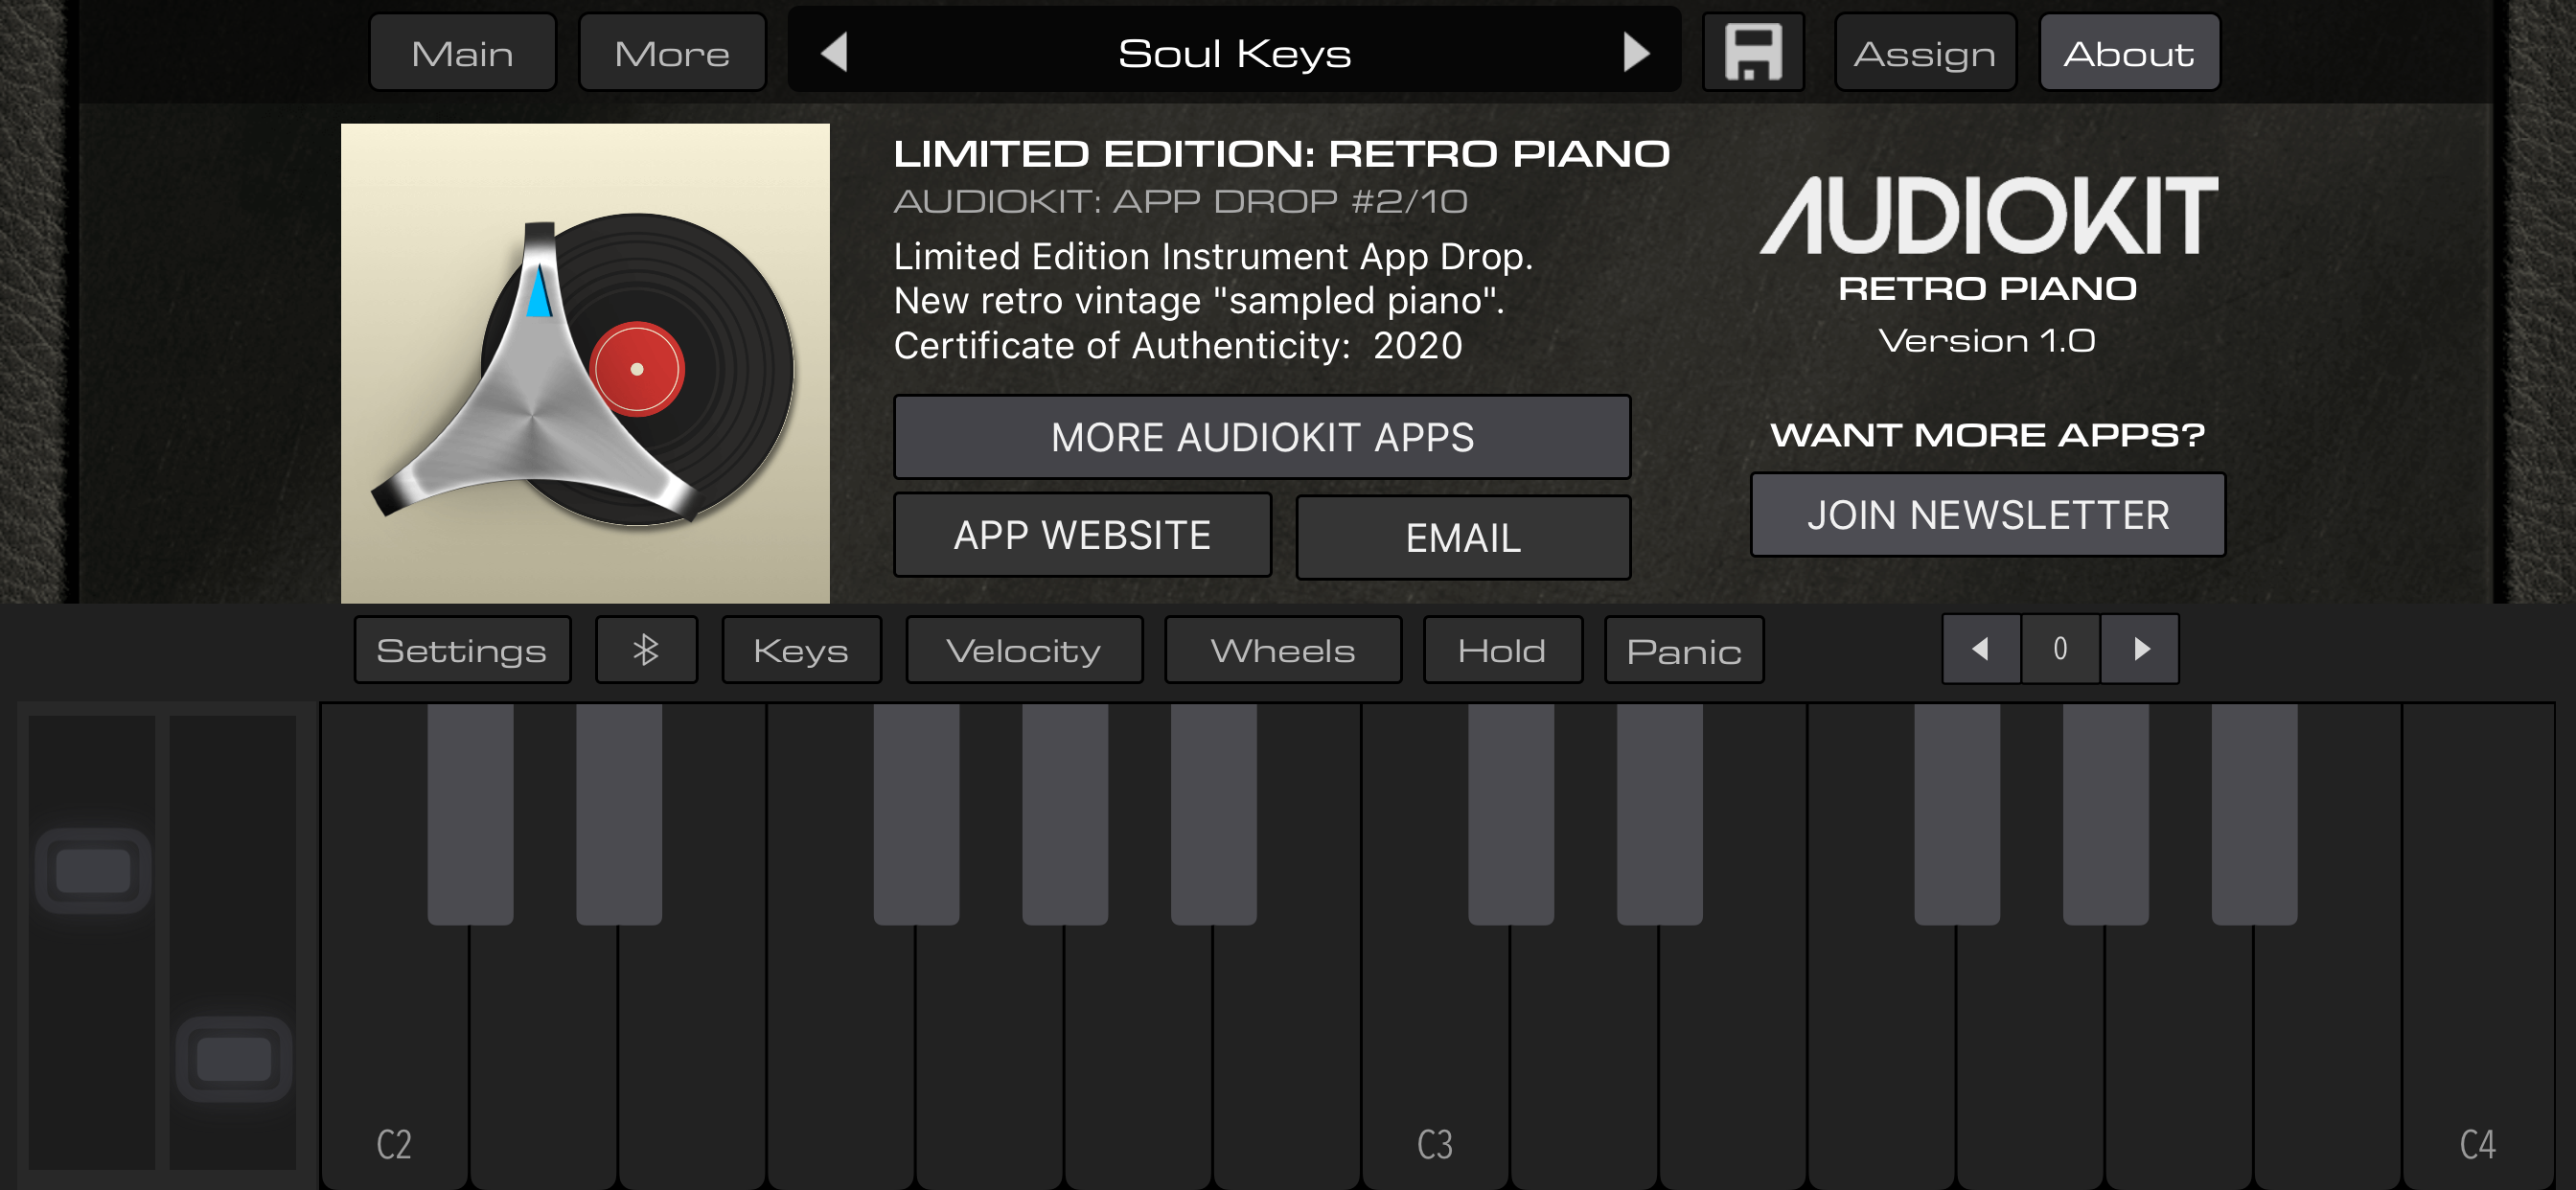This screenshot has height=1190, width=2576.
Task: Decrease octave with left triangle arrow
Action: click(x=1980, y=650)
